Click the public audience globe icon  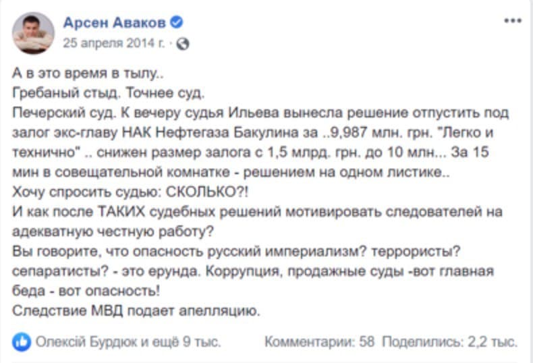(x=184, y=43)
